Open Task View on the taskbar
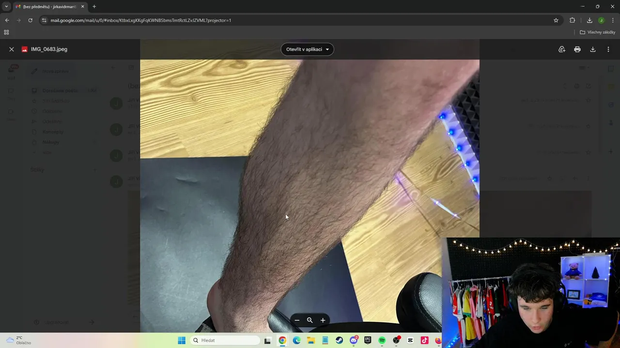This screenshot has height=348, width=620. coord(267,340)
